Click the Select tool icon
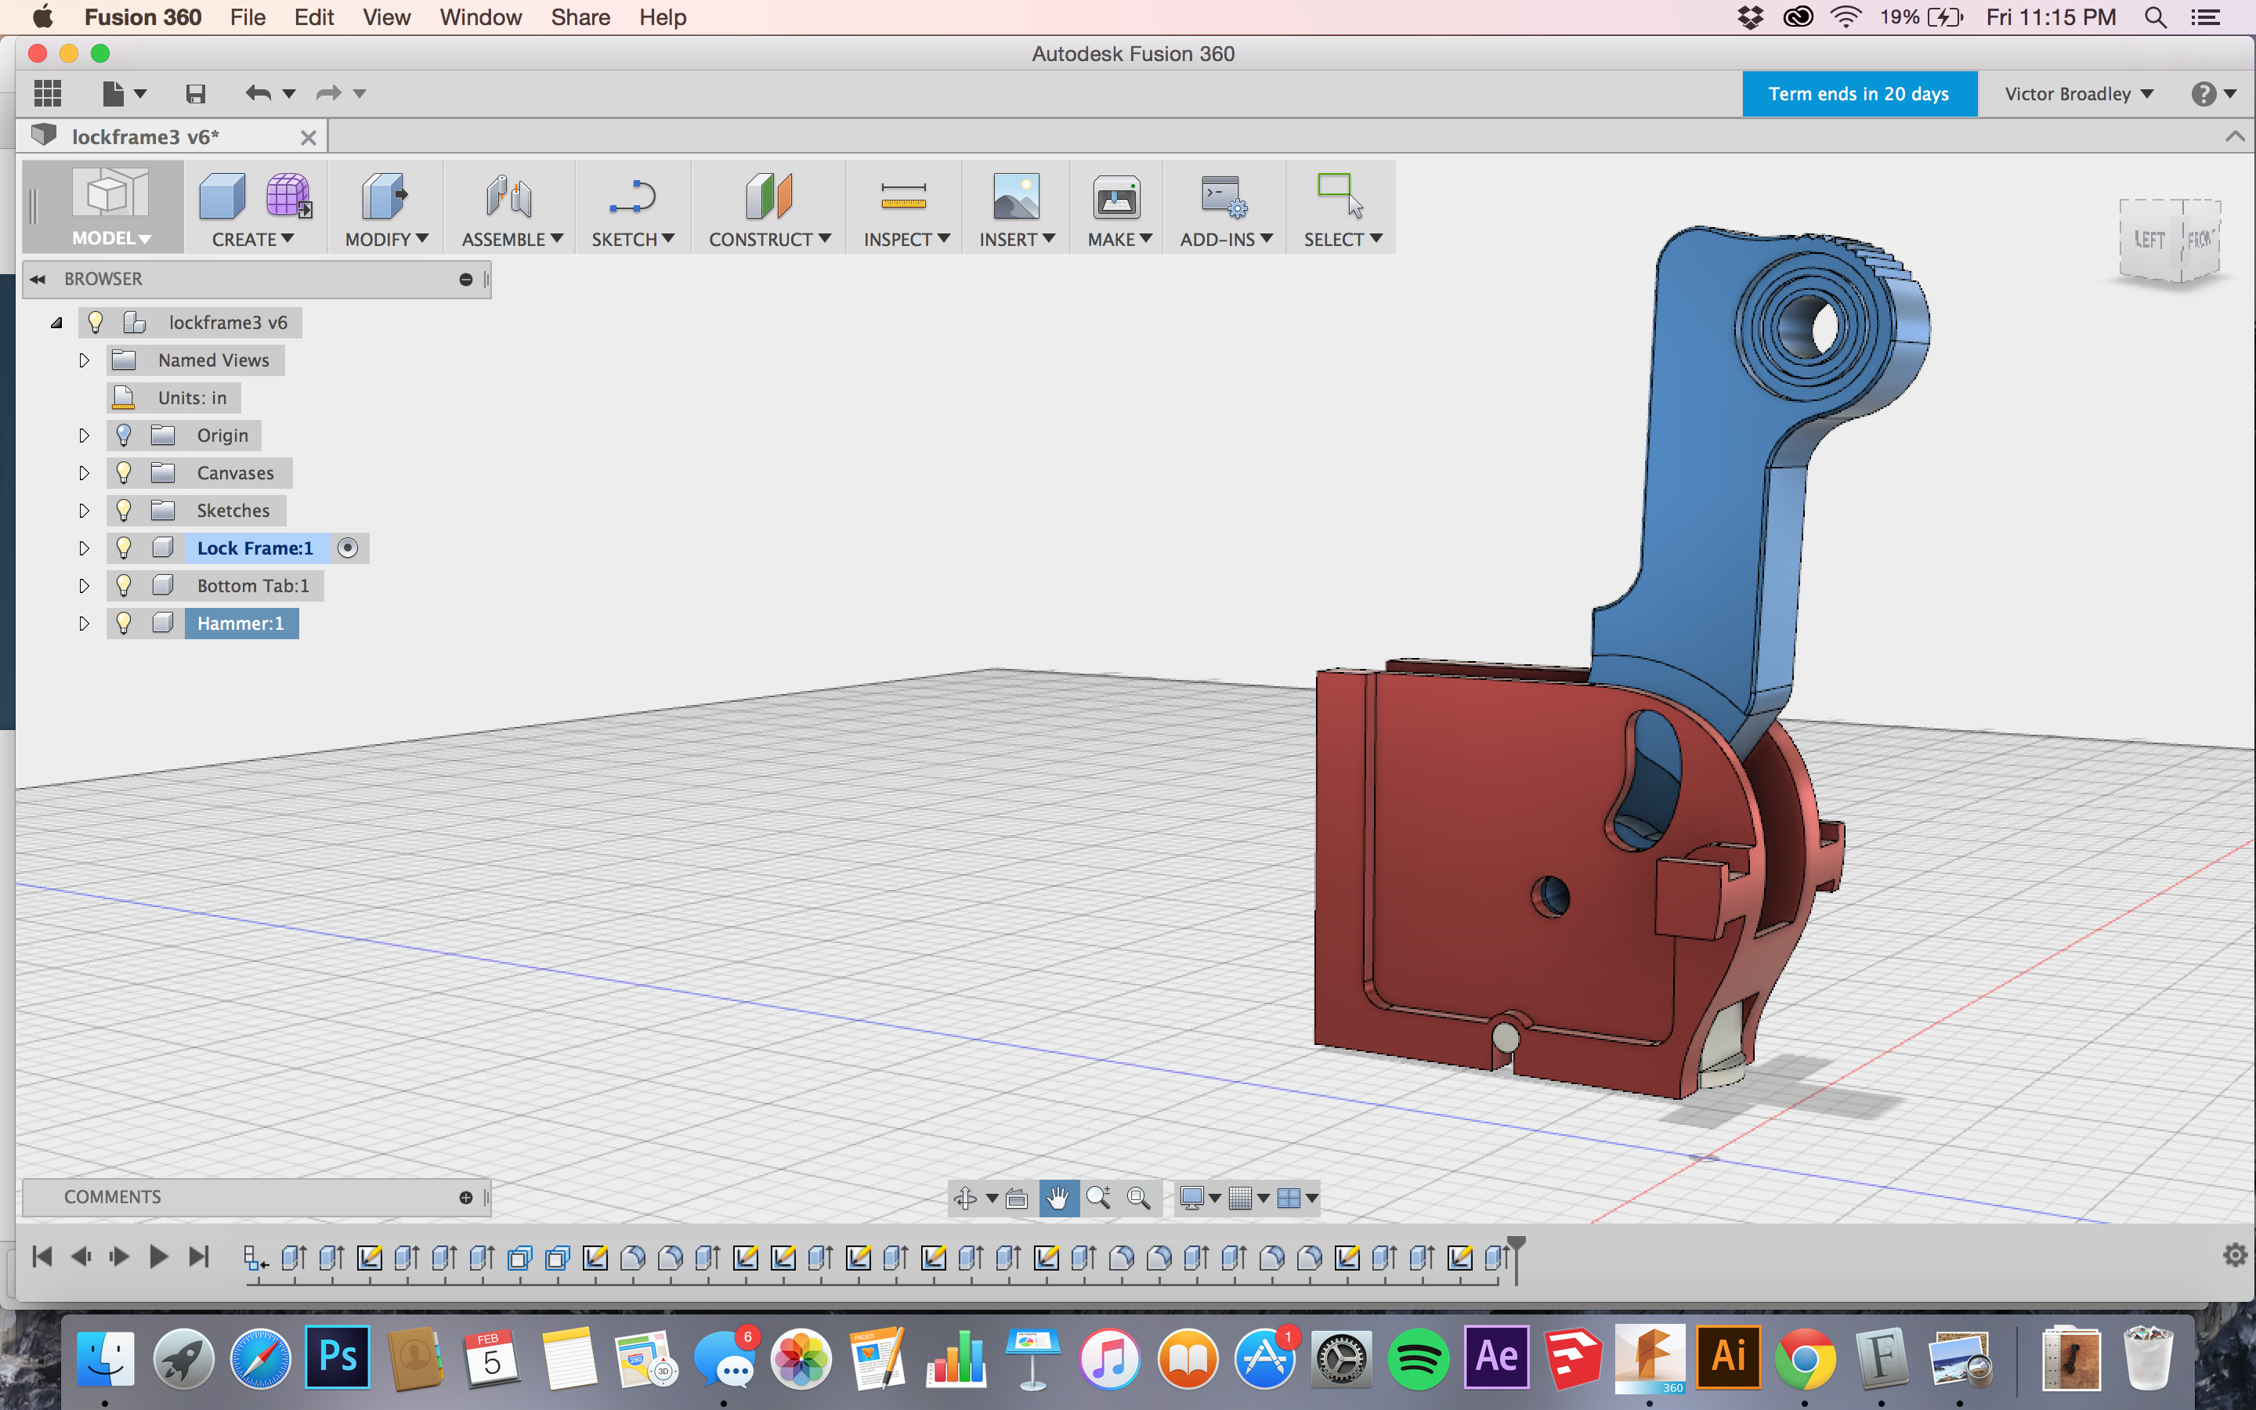 point(1339,196)
